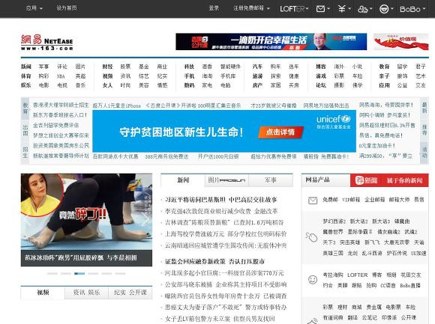Go to NBA in the navigation menu
This screenshot has height=324, width=435.
(x=61, y=76)
